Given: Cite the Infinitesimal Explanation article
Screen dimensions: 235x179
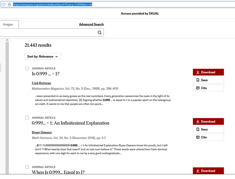Looking at the screenshot, I should tap(208, 137).
